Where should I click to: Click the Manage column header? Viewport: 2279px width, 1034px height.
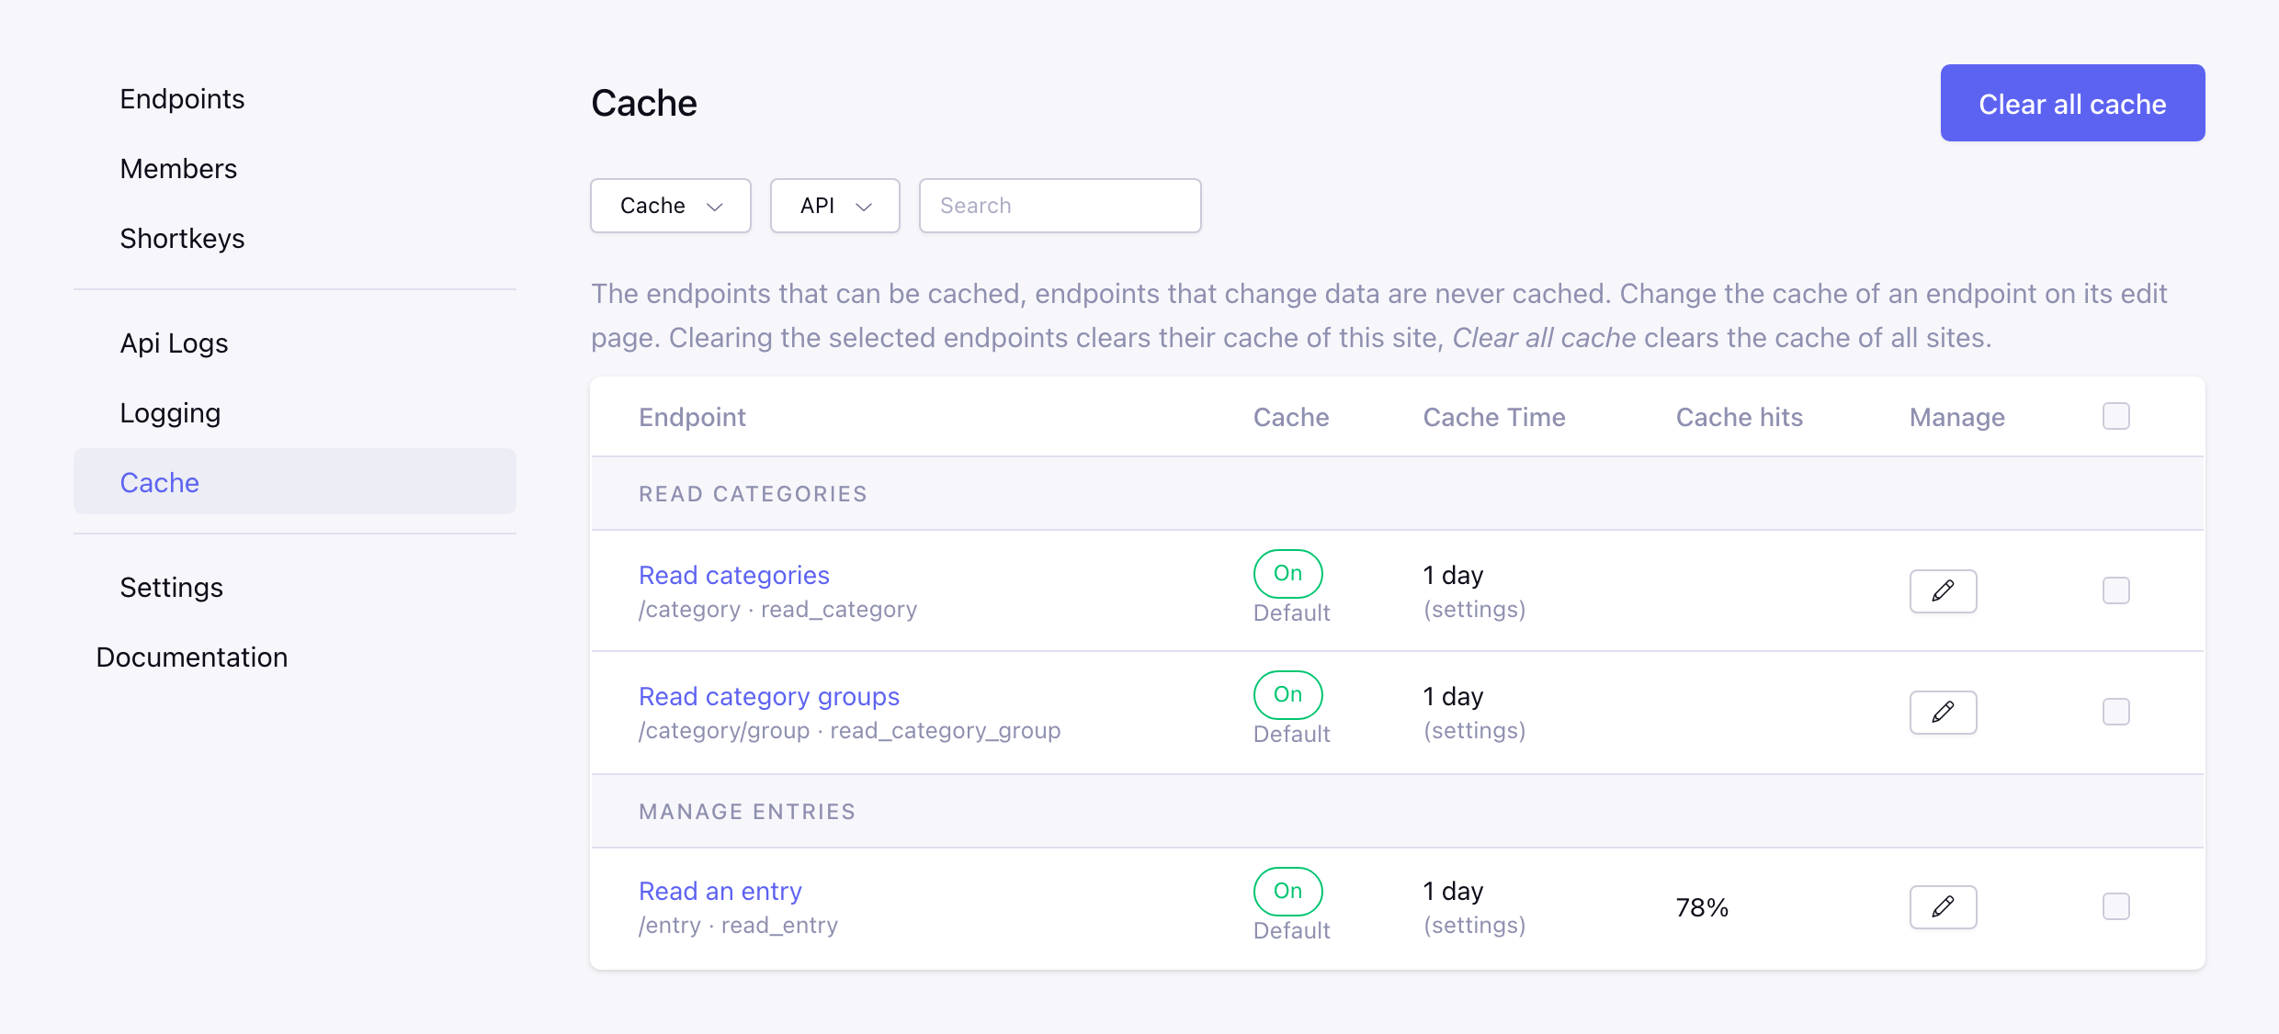(1957, 417)
